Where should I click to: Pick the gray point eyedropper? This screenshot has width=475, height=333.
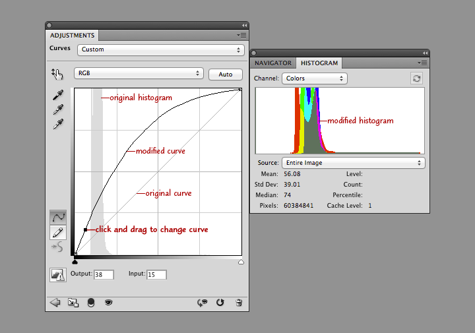(58, 109)
